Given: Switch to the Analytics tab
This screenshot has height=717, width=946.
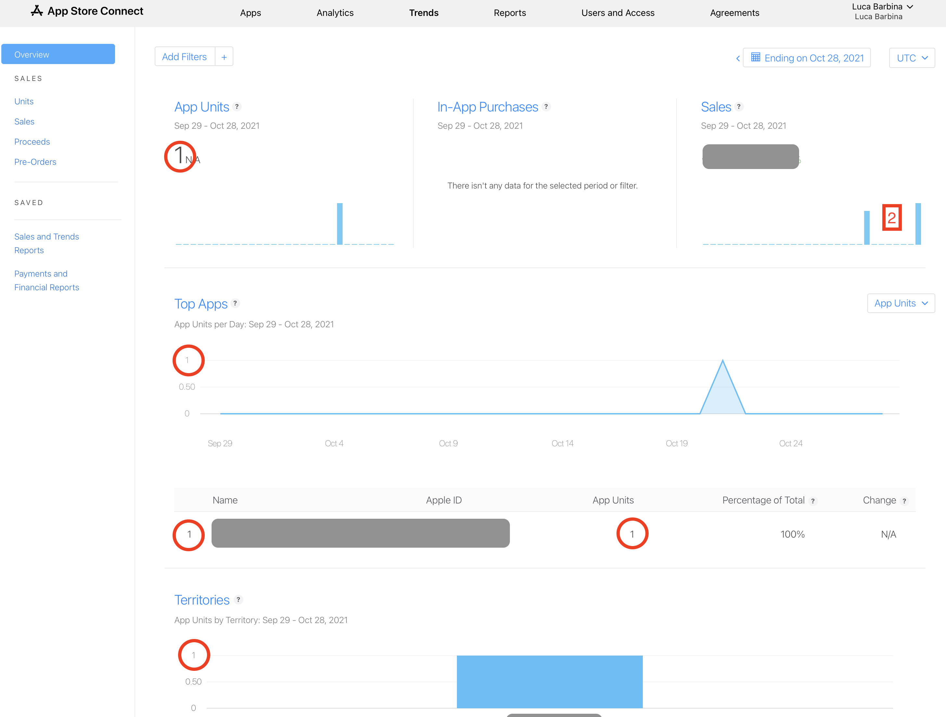Looking at the screenshot, I should tap(335, 13).
